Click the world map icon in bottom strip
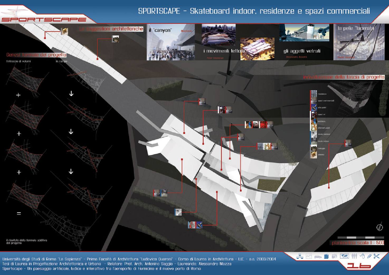 tap(344, 256)
